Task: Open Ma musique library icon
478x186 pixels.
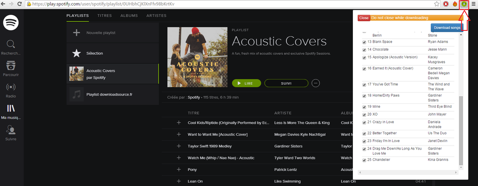Action: point(11,108)
